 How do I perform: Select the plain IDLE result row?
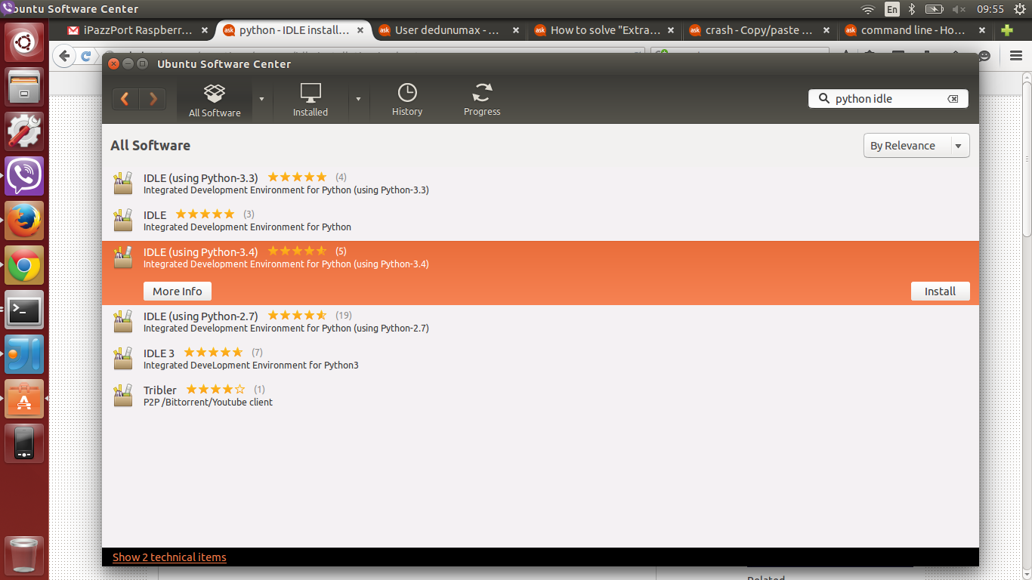(x=540, y=221)
